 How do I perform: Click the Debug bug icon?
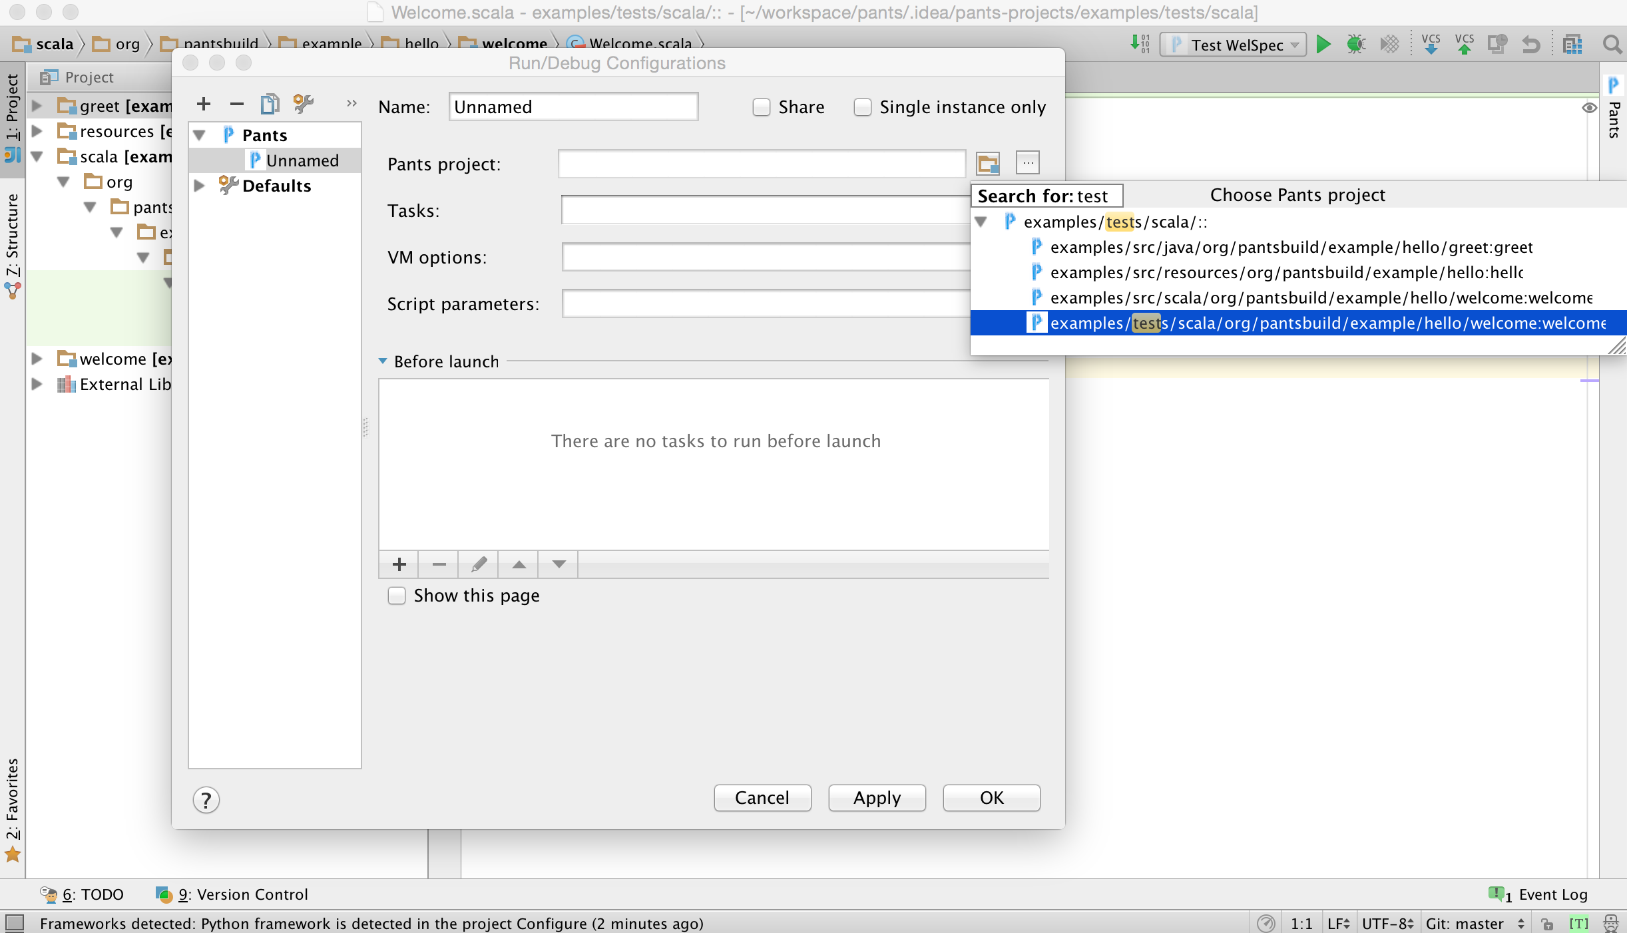tap(1355, 45)
